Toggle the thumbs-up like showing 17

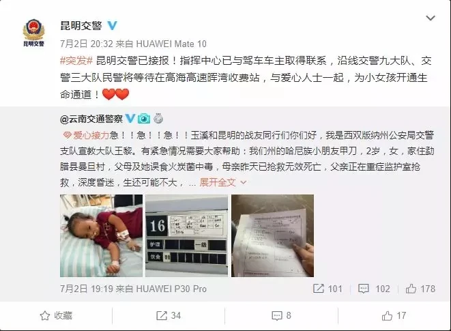[x=393, y=316]
